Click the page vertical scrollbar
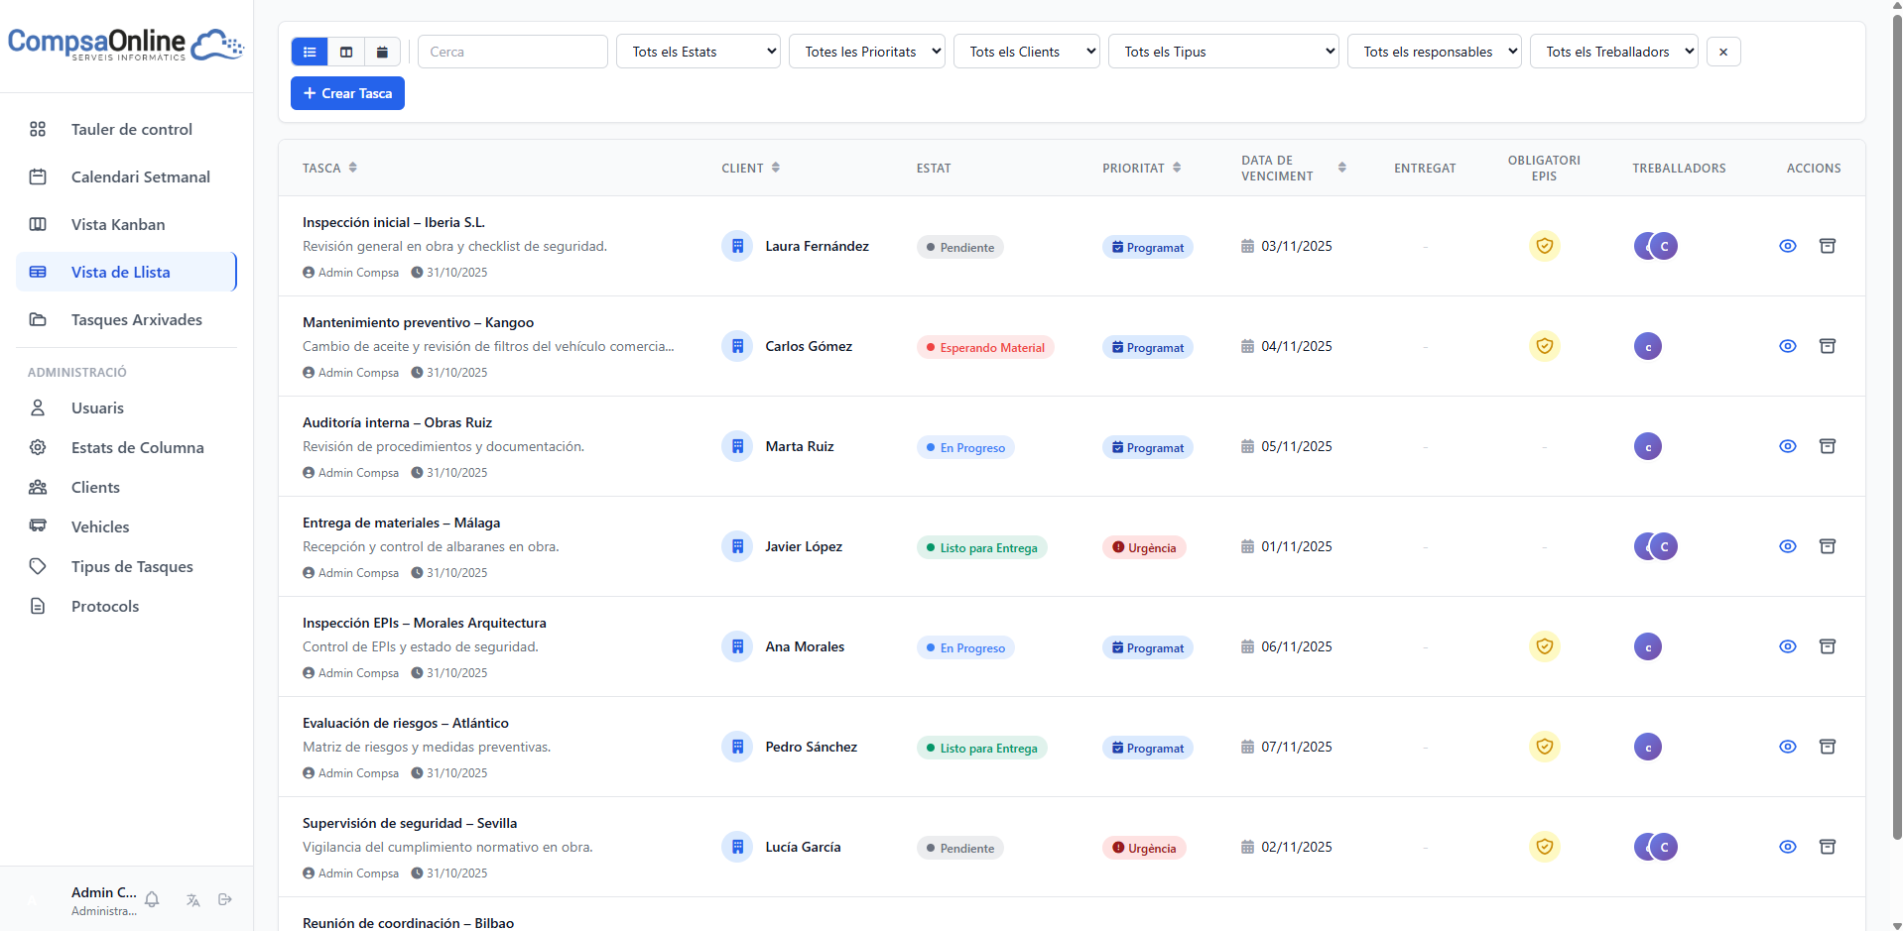The image size is (1903, 931). [1897, 426]
